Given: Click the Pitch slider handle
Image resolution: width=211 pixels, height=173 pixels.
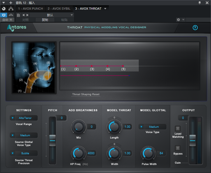Looking at the screenshot, I should [x=52, y=140].
